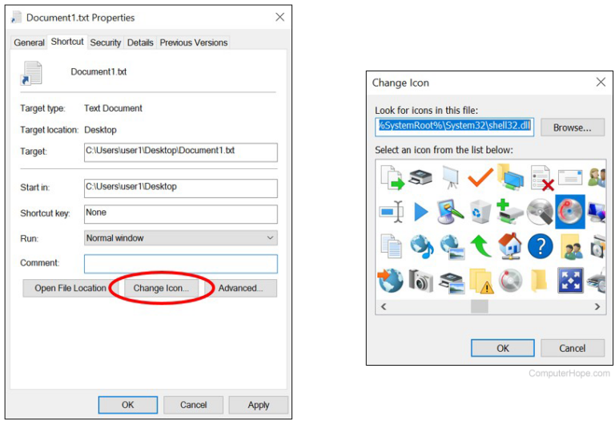Click the highlighted disc icon on blue background
The height and width of the screenshot is (421, 615).
click(570, 212)
